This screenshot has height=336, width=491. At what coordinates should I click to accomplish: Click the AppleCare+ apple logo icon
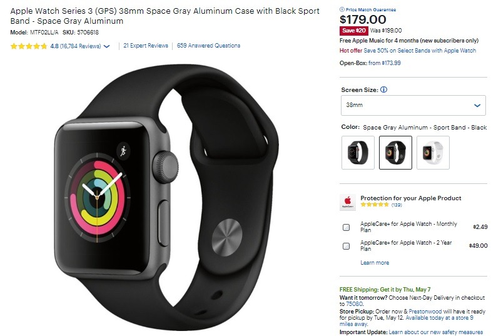tap(348, 202)
